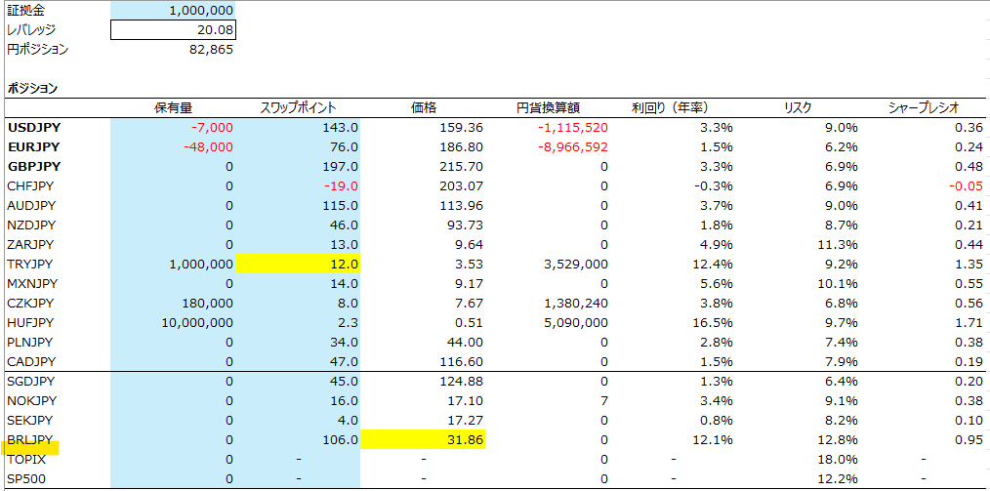Select the CHFJPY swap point -19.0

298,186
